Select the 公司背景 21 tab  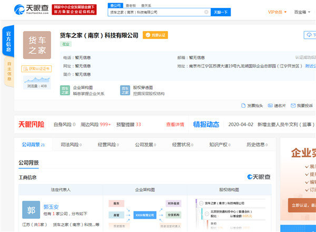33,145
